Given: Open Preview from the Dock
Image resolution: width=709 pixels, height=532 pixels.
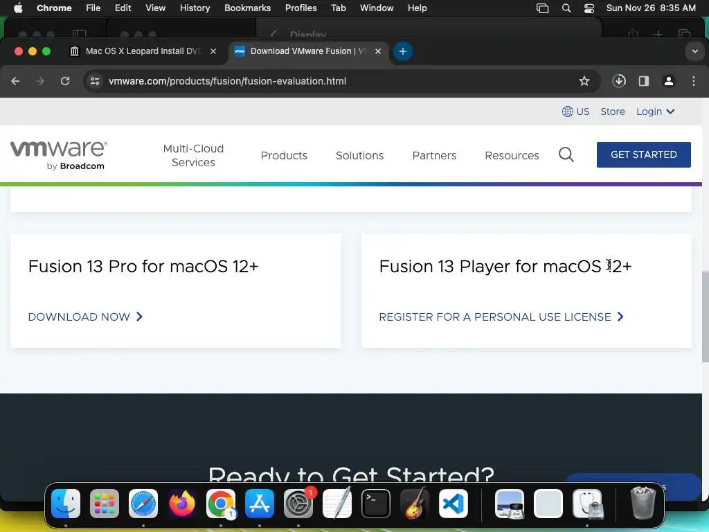Looking at the screenshot, I should coord(510,504).
